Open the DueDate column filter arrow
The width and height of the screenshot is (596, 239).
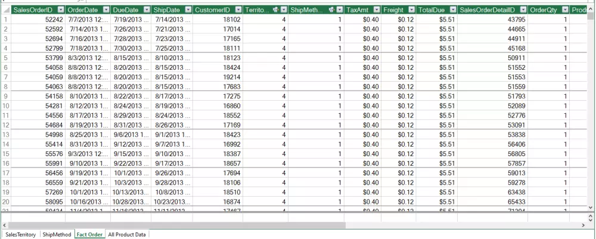[147, 10]
